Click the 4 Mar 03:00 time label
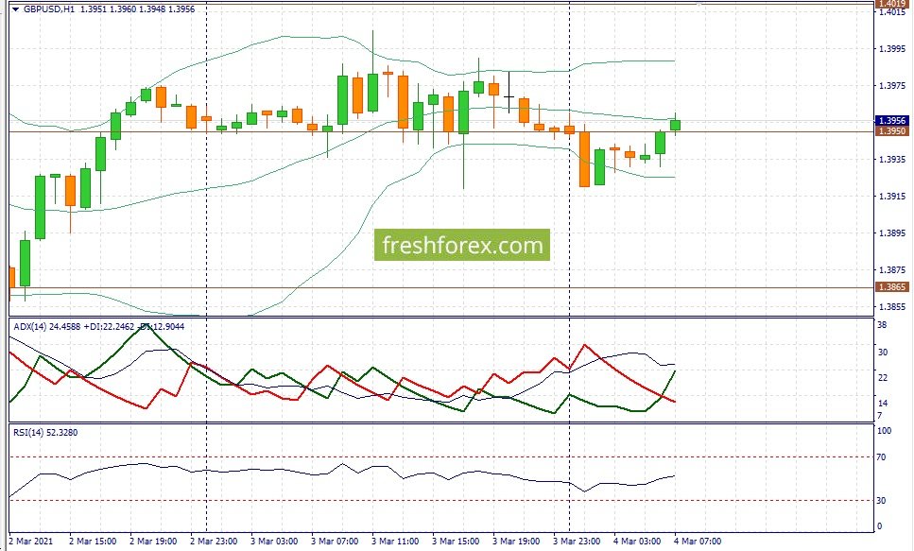The image size is (914, 551). (638, 542)
